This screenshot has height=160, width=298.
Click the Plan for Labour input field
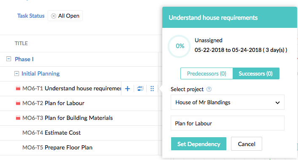[228, 123]
